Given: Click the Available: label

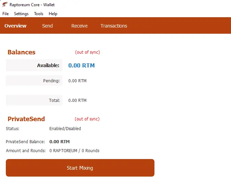Looking at the screenshot, I should [48, 65].
